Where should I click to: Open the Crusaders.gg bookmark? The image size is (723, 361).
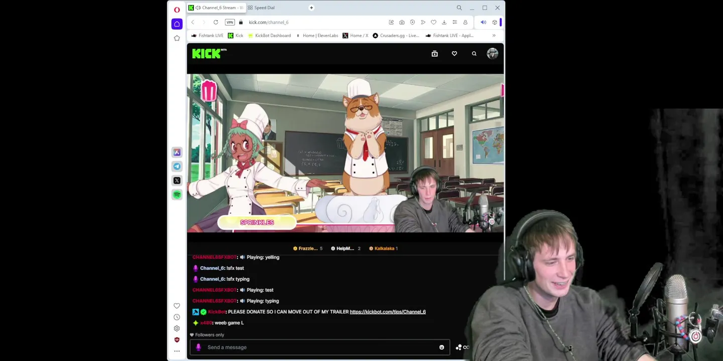tap(396, 36)
